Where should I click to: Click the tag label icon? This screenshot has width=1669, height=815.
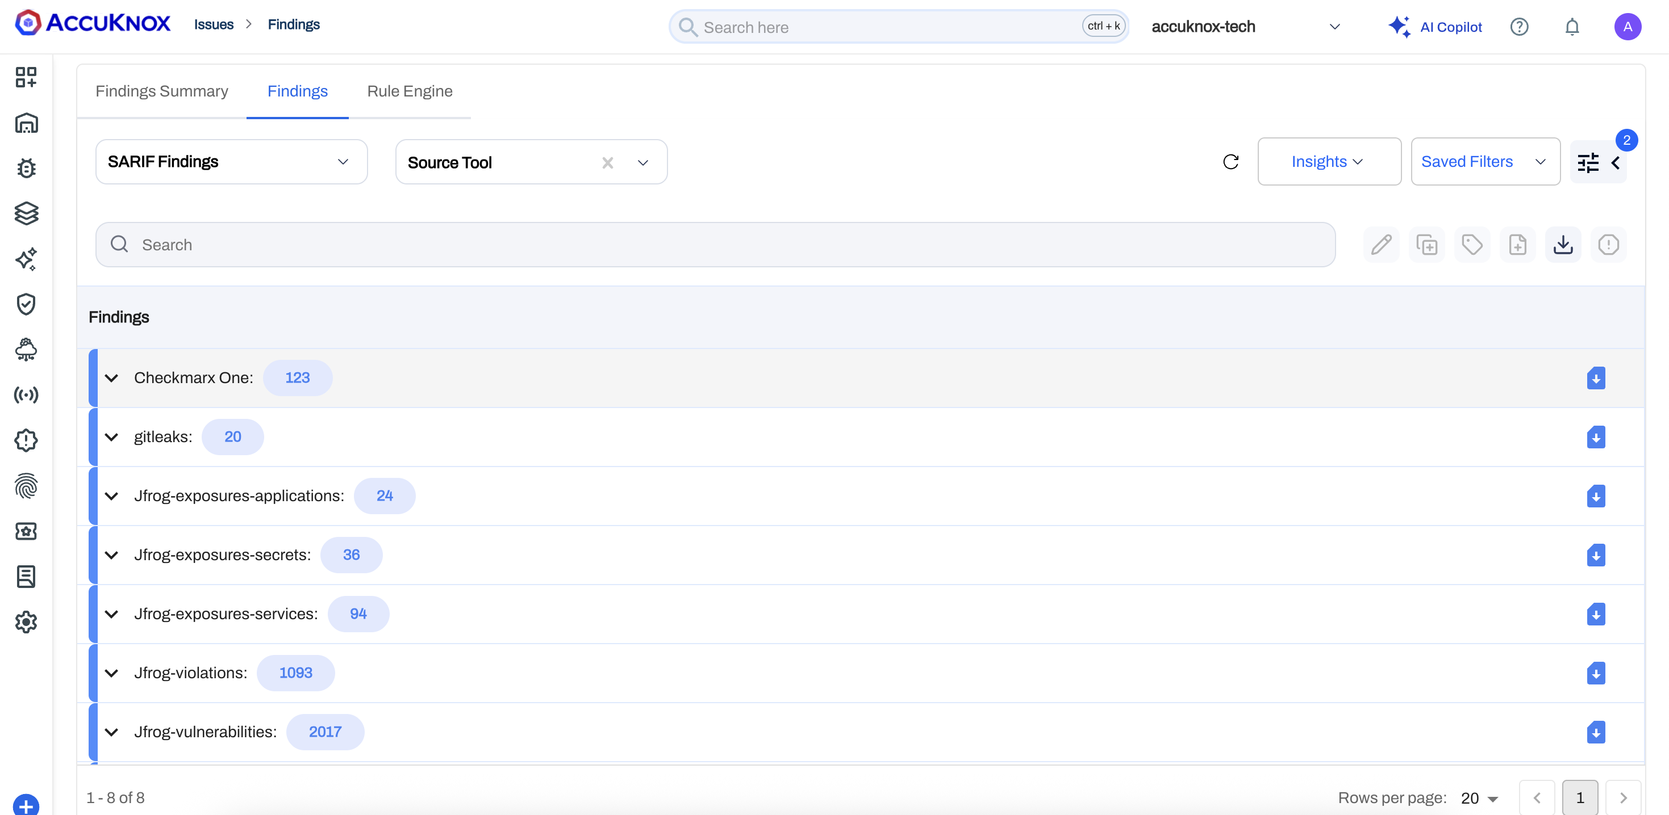1472,245
